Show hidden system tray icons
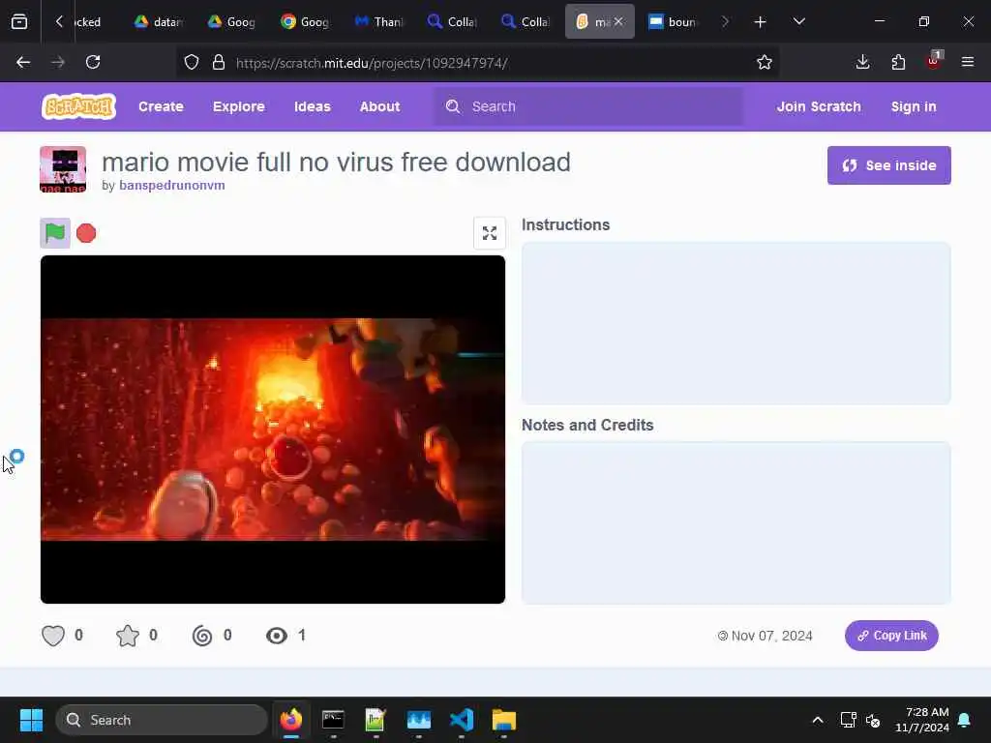 (817, 720)
